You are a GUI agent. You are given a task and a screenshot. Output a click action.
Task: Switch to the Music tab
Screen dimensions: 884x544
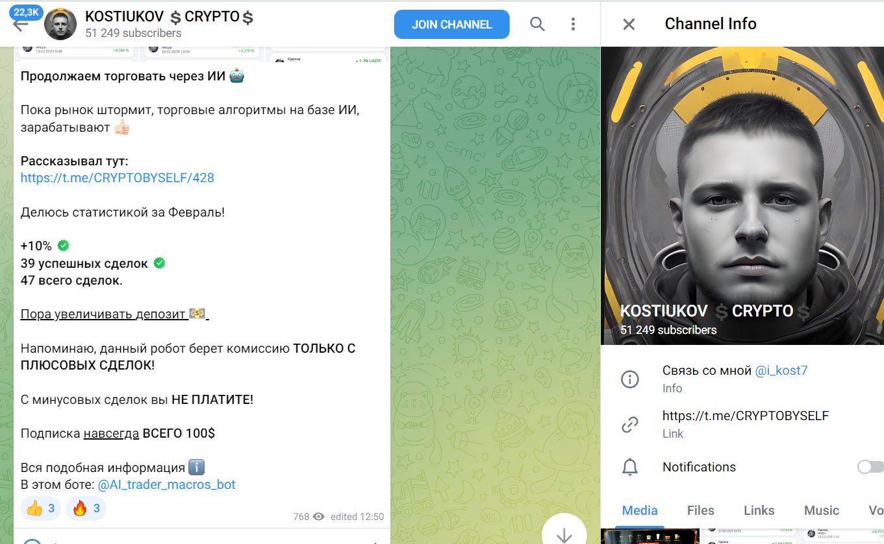[x=821, y=510]
